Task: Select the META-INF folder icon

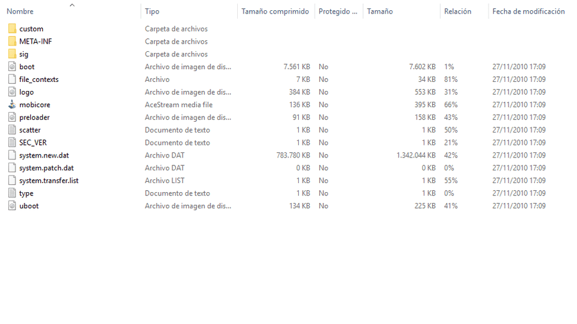Action: tap(12, 41)
